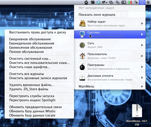
Task: Choose Очистить все пользовательские кэши...
Action: [39, 63]
